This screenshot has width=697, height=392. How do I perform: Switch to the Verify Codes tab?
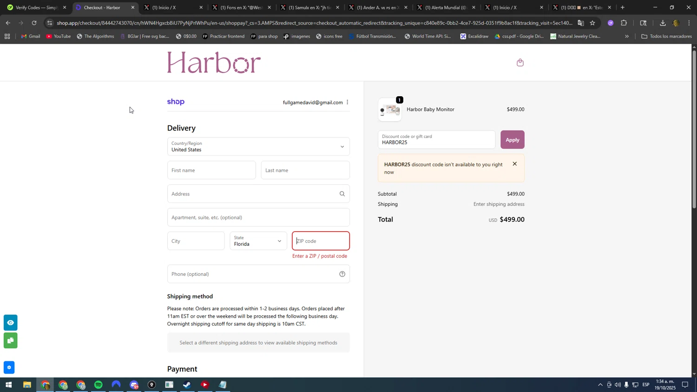(36, 7)
